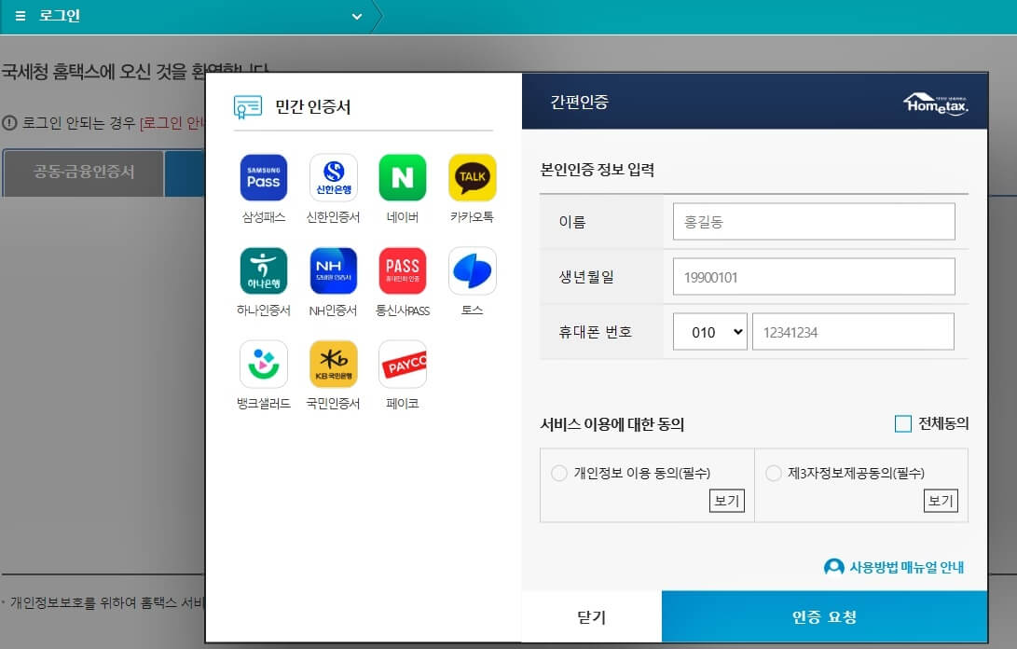The image size is (1017, 649).
Task: Click the 이름 input field
Action: (x=814, y=221)
